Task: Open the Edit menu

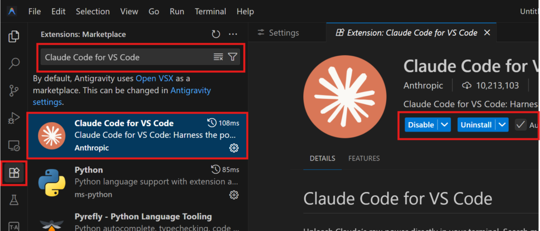Action: (x=58, y=12)
